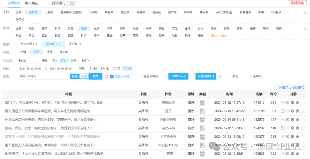
Task: Select the 情感 domain filter
Action: pyautogui.click(x=84, y=29)
